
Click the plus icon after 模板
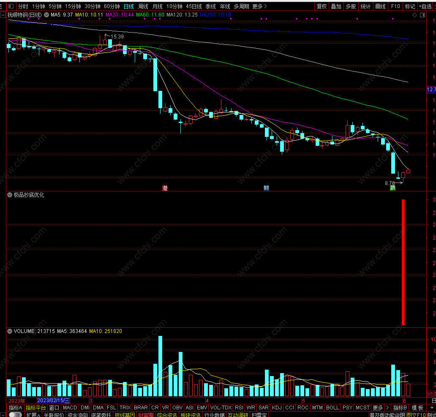tap(432, 408)
